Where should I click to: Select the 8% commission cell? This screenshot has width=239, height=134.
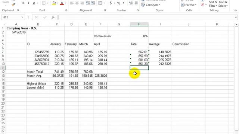point(139,36)
